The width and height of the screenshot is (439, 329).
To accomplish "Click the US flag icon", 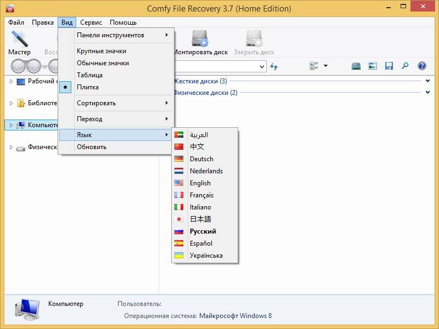I will pos(179,183).
